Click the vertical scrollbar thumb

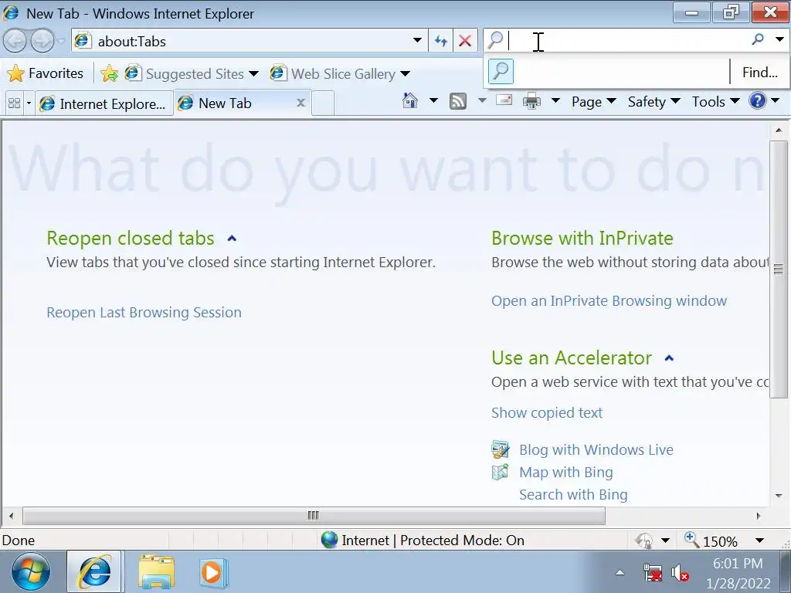[x=779, y=269]
